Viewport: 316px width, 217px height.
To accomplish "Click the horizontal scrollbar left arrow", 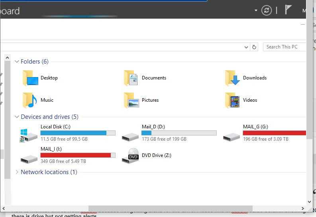I will pyautogui.click(x=4, y=209).
